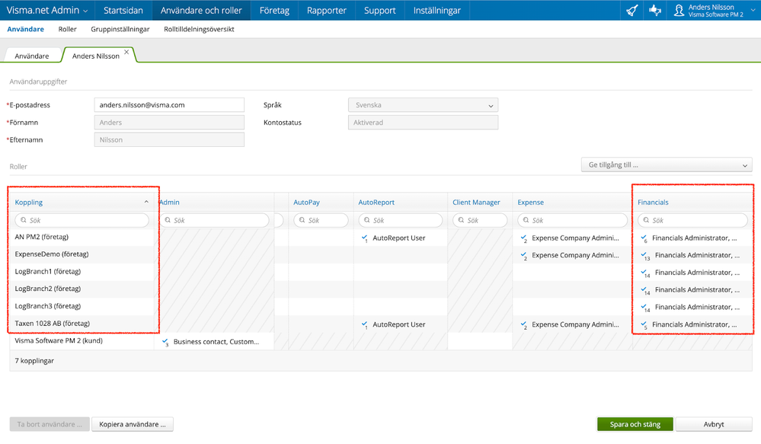Toggle Financials Administrator check for AN PM2
Screen dimensions: 761x444
pyautogui.click(x=644, y=238)
